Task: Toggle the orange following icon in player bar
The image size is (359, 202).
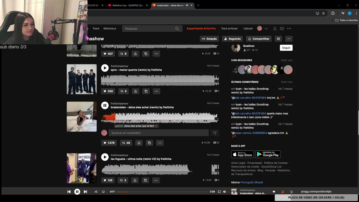Action: pyautogui.click(x=283, y=192)
